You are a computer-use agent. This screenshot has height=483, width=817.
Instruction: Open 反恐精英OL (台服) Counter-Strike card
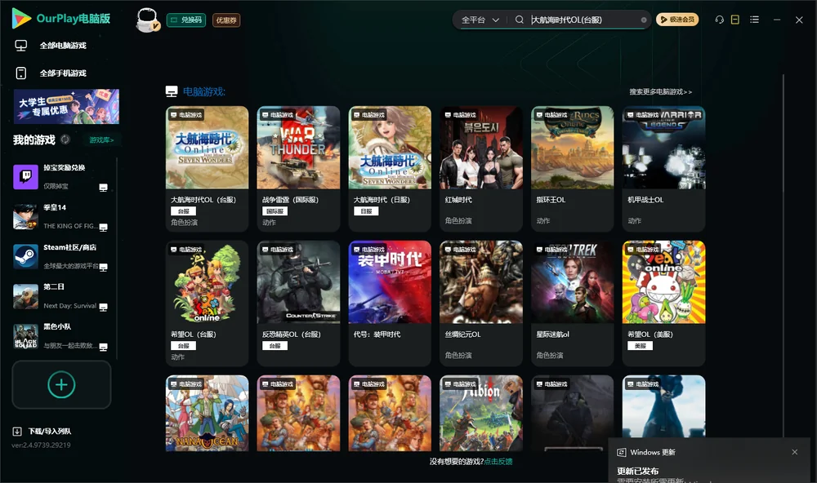pyautogui.click(x=298, y=304)
